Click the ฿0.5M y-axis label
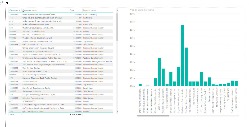This screenshot has height=127, width=249. 133,46
